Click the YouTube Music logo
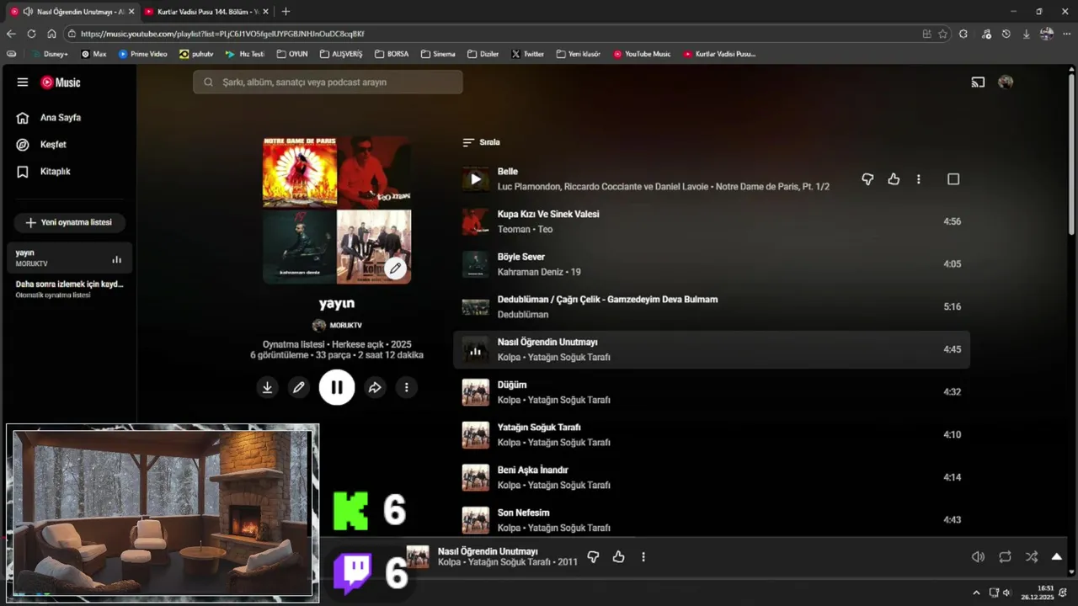This screenshot has height=606, width=1078. tap(61, 82)
